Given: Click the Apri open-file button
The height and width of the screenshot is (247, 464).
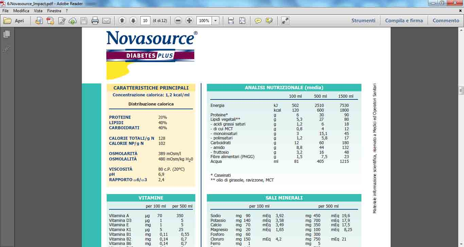Looking at the screenshot, I should click(14, 21).
